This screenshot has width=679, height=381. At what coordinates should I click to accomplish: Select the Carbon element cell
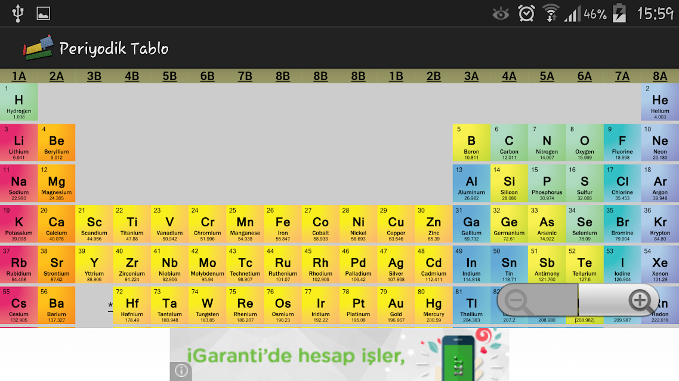[510, 142]
